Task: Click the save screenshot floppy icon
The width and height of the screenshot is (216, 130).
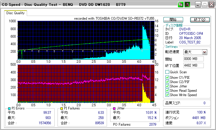Action: pos(187,5)
